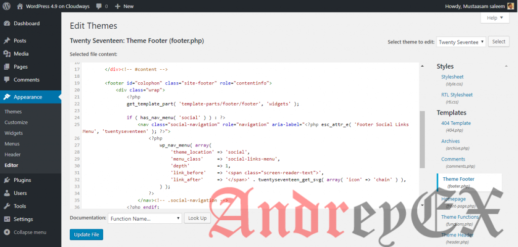Open the 404 Template file link

[x=456, y=123]
